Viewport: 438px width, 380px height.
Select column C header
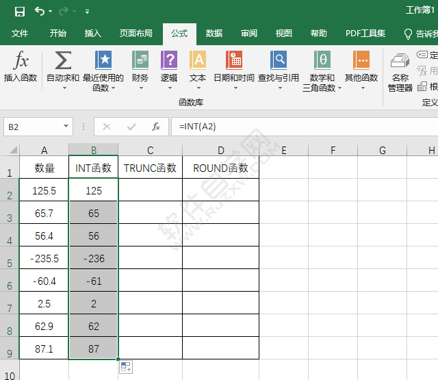pyautogui.click(x=150, y=151)
